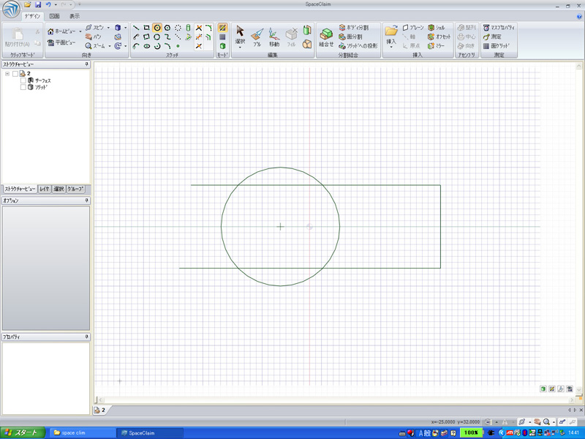
Task: Toggle the サーフェス checkbox in structure tree
Action: pos(23,80)
